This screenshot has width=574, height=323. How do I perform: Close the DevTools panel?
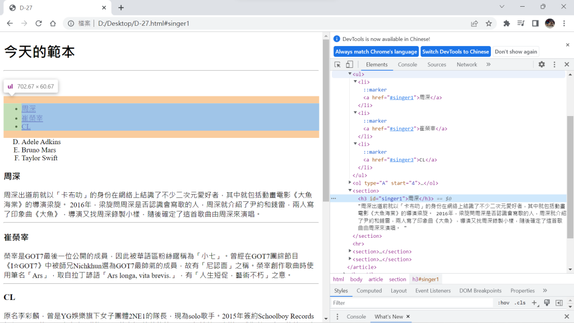[x=567, y=64]
